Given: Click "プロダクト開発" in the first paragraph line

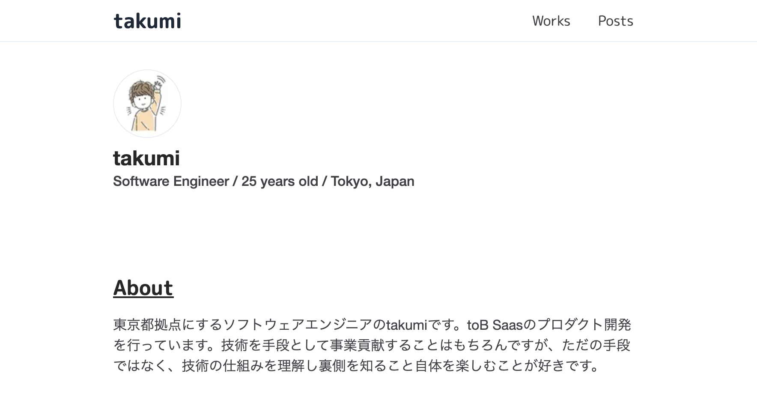Looking at the screenshot, I should pyautogui.click(x=584, y=325).
